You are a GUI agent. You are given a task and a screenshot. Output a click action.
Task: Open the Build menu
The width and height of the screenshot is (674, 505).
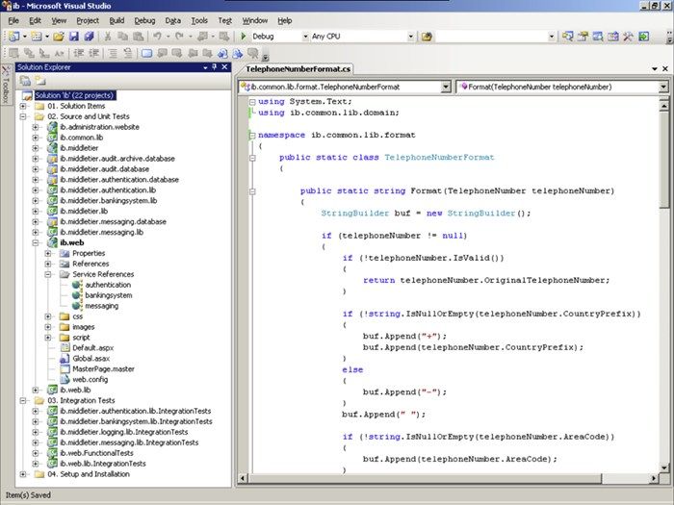[x=117, y=19]
